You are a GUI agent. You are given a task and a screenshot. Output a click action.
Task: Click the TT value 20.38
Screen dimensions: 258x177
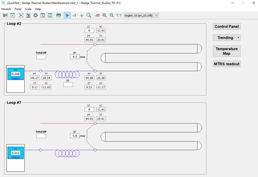click(101, 78)
